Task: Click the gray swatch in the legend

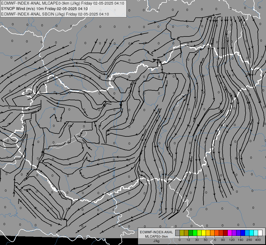Action: pyautogui.click(x=178, y=233)
